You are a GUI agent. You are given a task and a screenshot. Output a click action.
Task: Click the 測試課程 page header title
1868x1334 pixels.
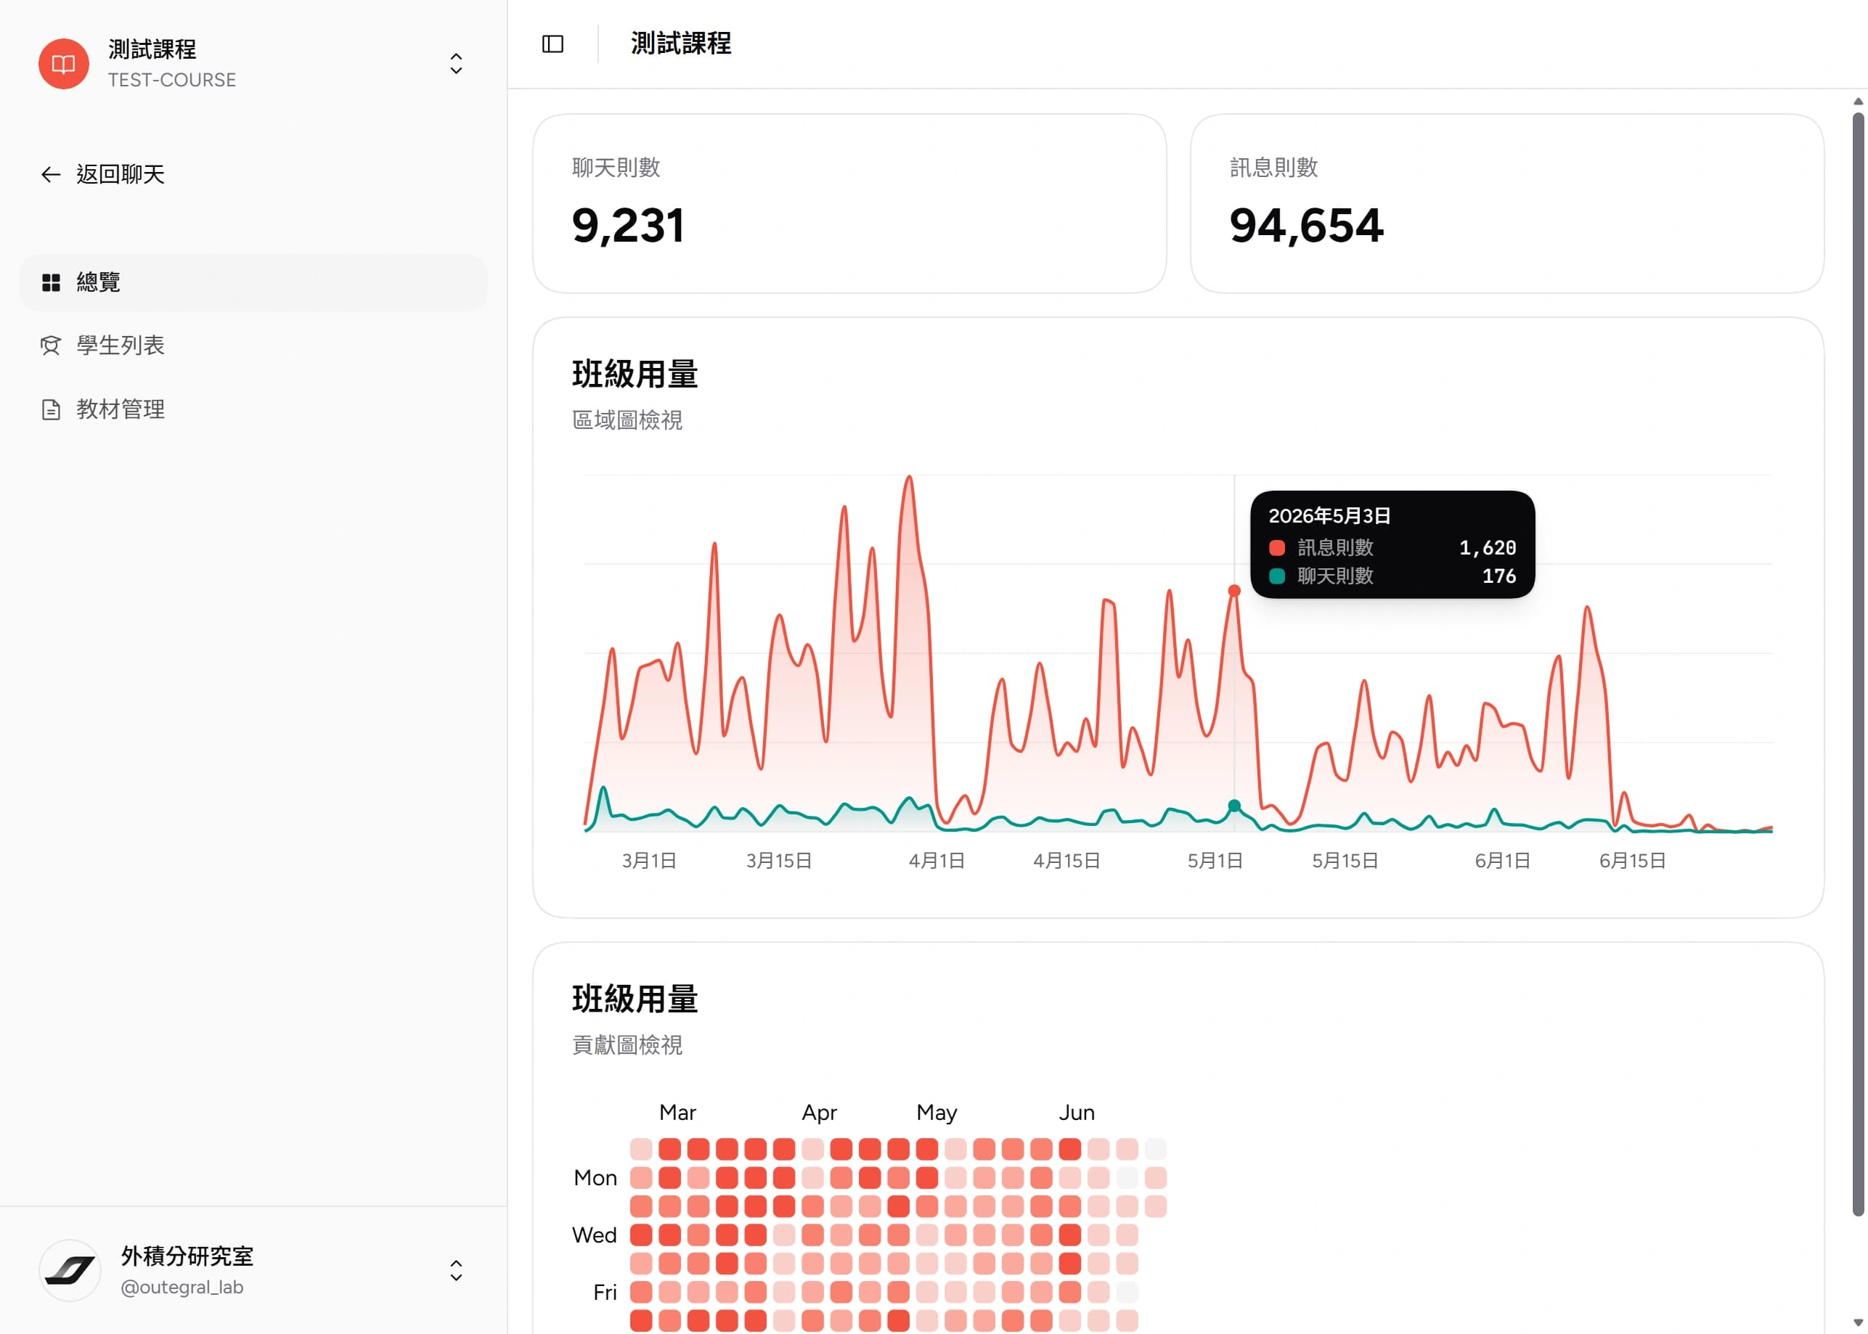(x=681, y=44)
